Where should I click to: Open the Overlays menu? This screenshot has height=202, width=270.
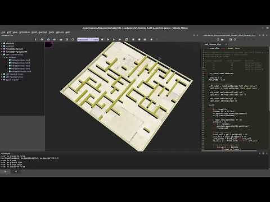pyautogui.click(x=43, y=32)
